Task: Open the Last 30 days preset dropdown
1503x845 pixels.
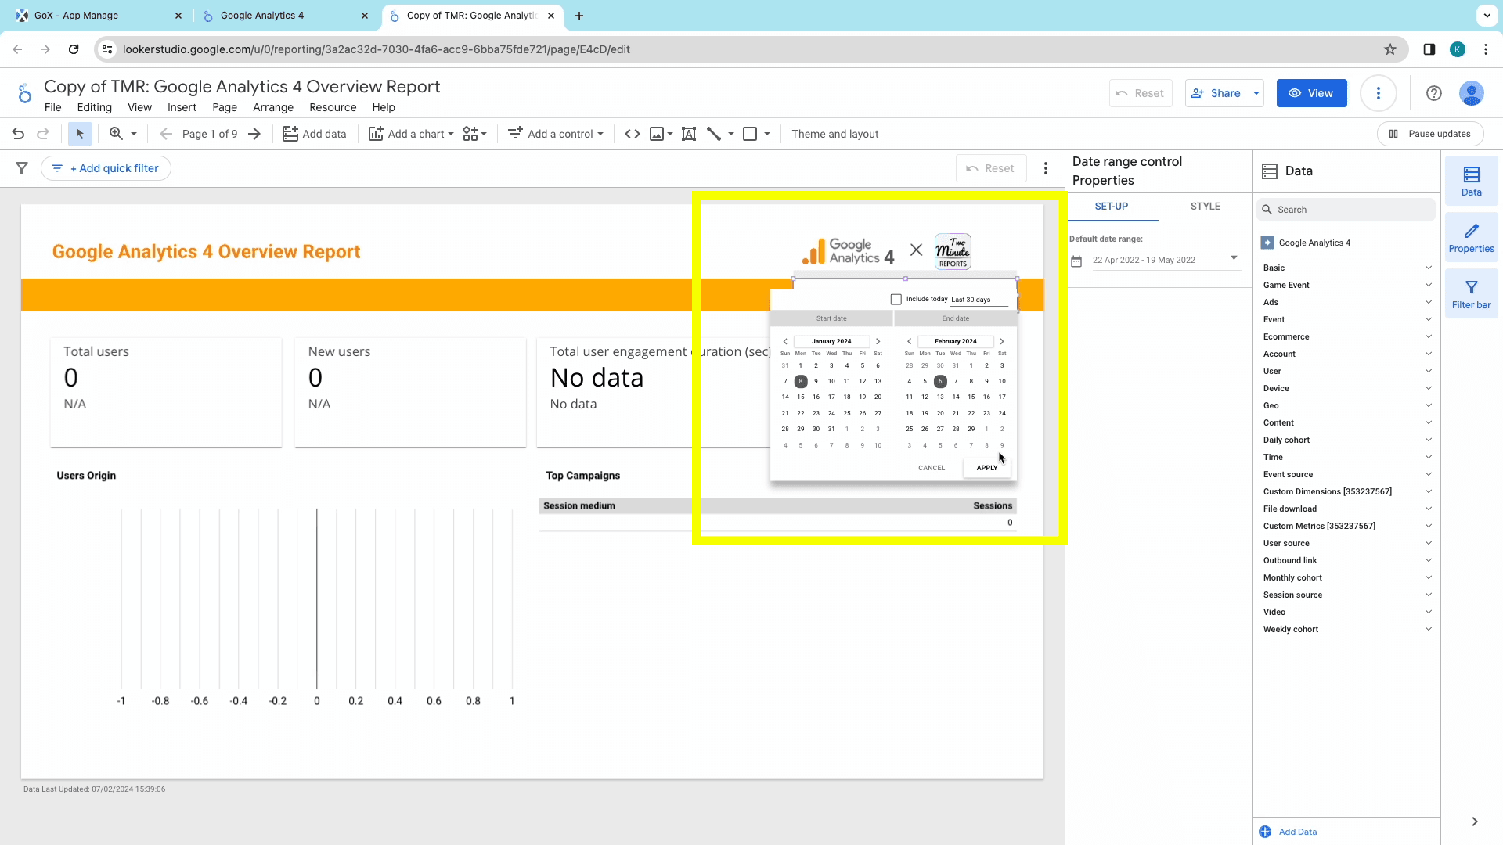Action: pyautogui.click(x=979, y=300)
